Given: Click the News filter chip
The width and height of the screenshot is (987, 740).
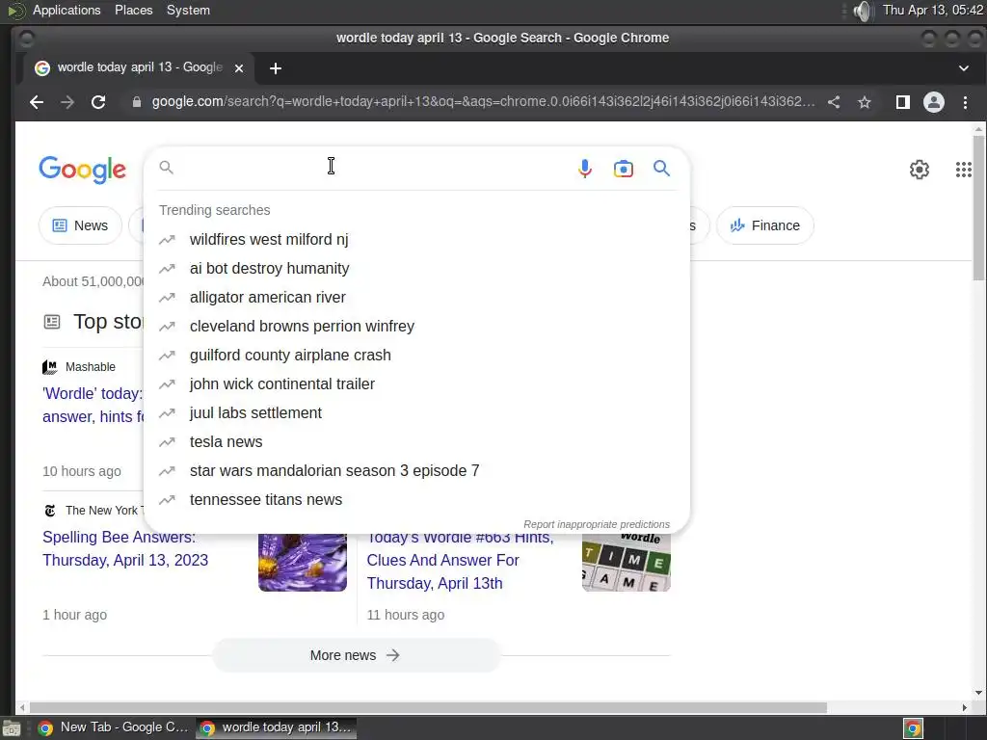Looking at the screenshot, I should point(81,225).
